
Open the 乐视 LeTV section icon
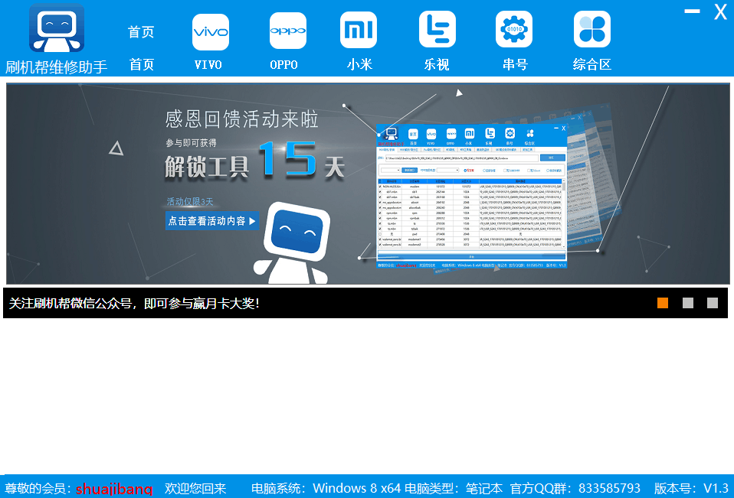(x=437, y=29)
